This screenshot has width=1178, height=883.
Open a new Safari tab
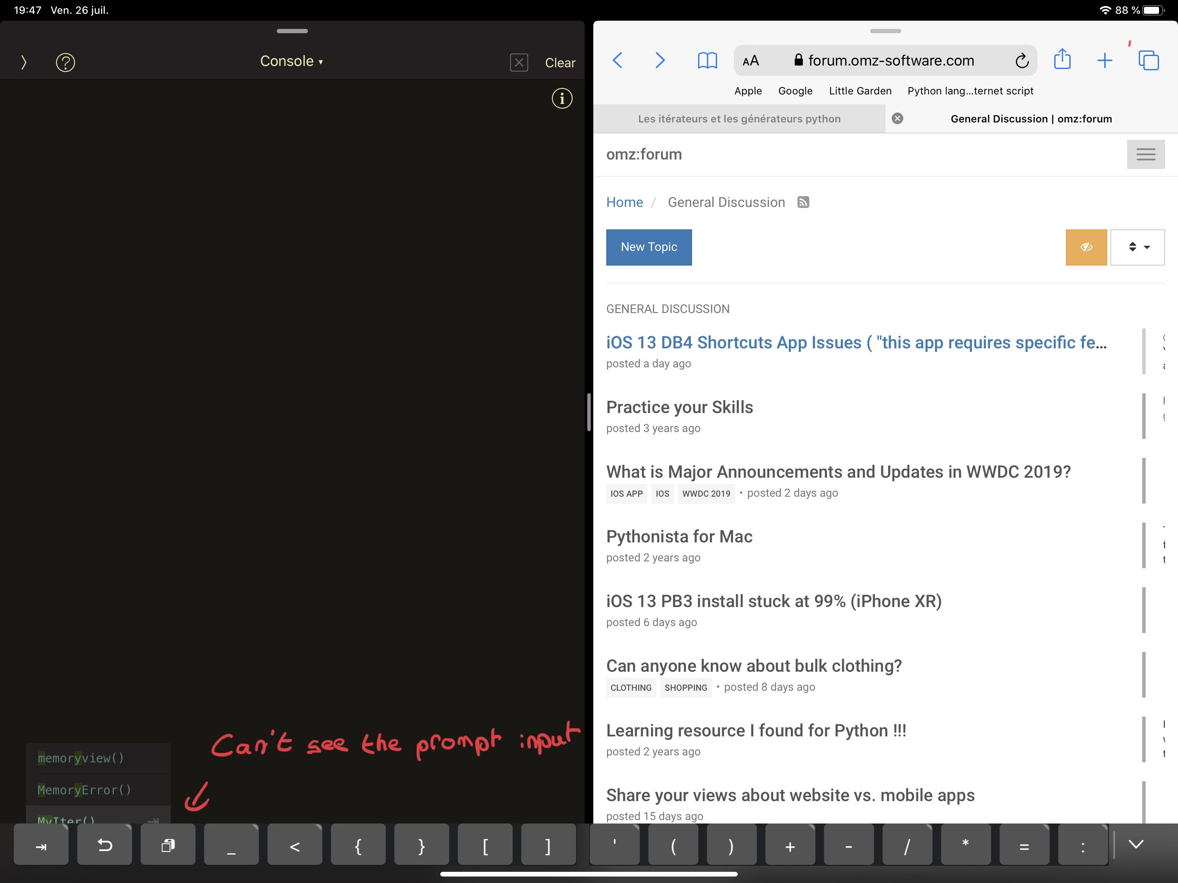click(x=1105, y=60)
